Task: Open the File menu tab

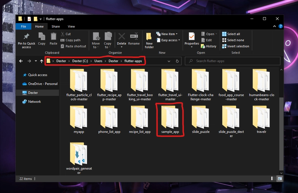Action: click(x=23, y=26)
